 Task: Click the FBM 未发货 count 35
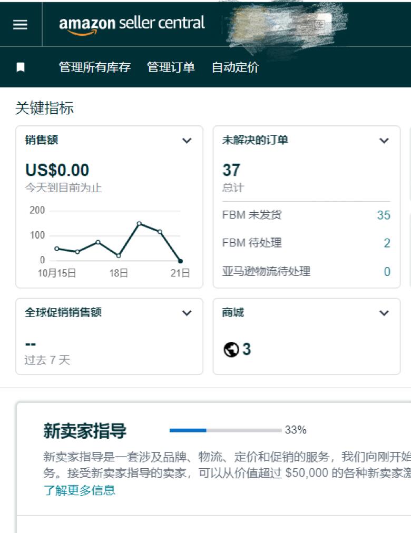point(384,215)
